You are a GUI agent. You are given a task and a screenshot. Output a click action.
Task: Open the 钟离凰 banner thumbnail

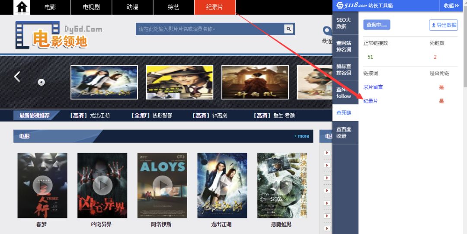[x=255, y=82]
